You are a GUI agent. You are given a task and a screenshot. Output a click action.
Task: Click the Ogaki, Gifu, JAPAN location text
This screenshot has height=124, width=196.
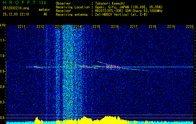click(x=129, y=7)
